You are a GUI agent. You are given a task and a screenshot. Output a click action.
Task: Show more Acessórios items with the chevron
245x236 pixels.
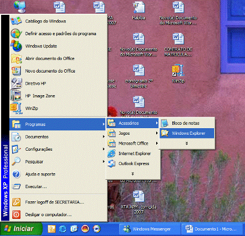coord(187,144)
